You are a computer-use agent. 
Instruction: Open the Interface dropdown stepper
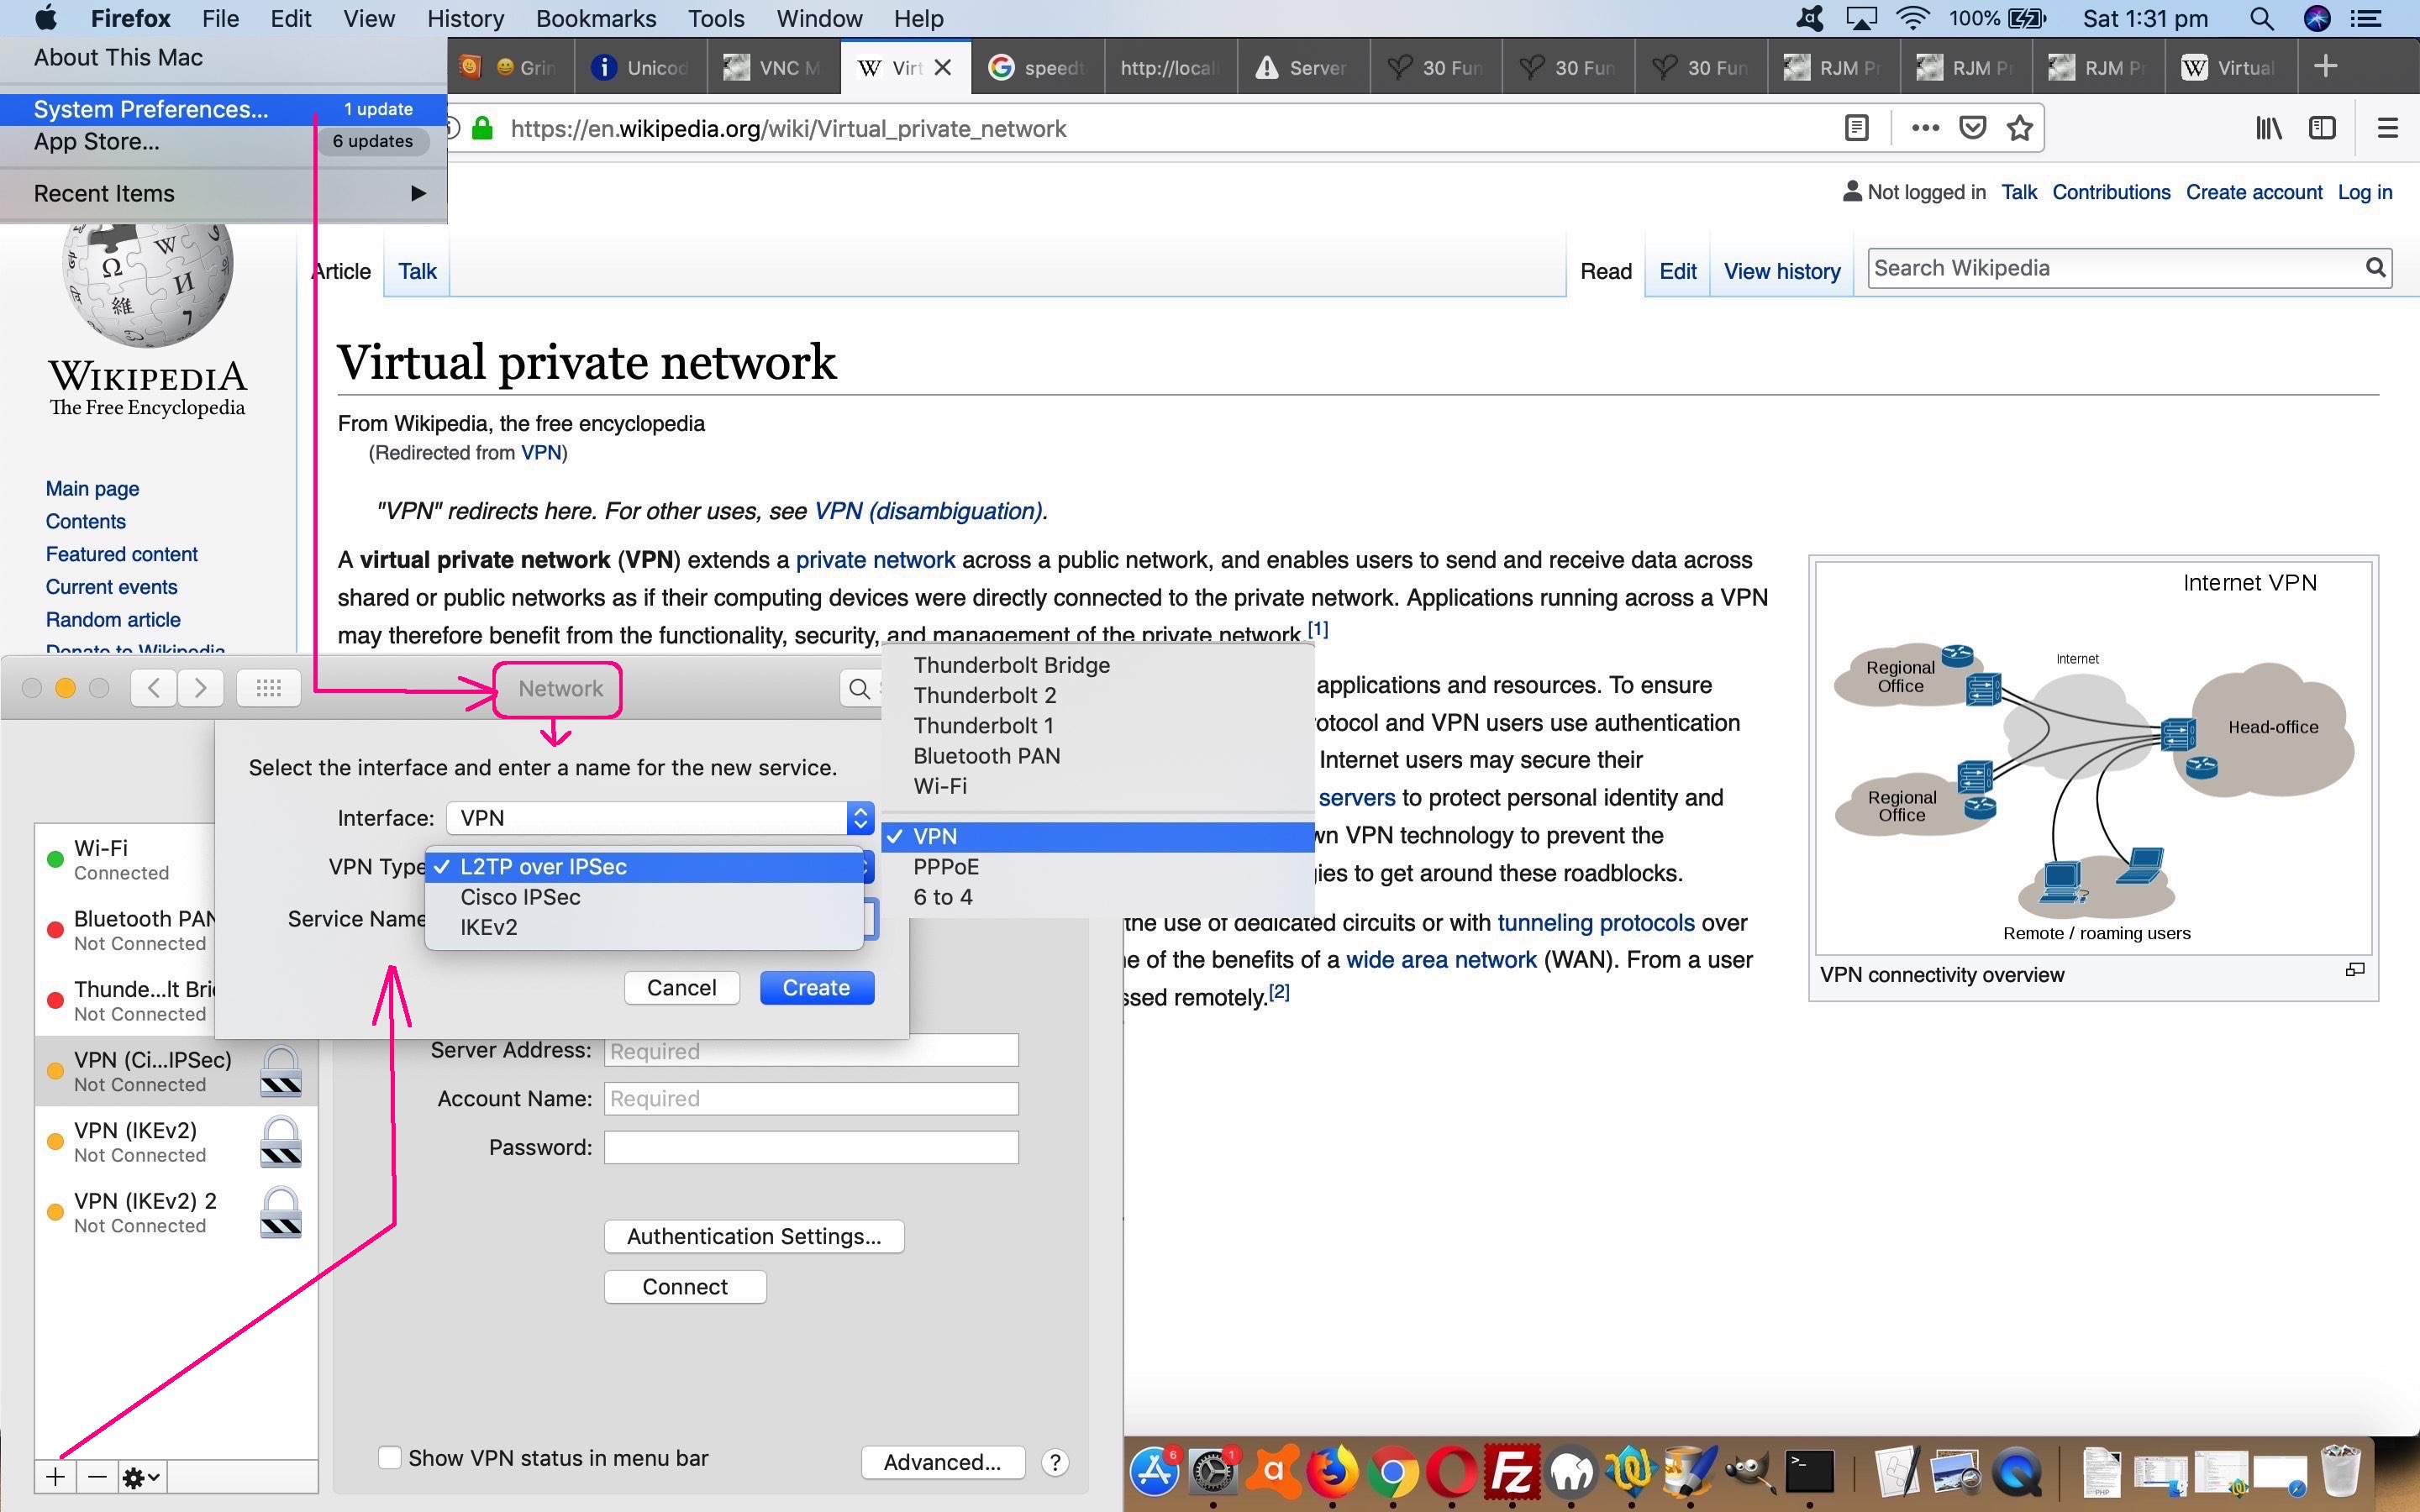click(860, 818)
